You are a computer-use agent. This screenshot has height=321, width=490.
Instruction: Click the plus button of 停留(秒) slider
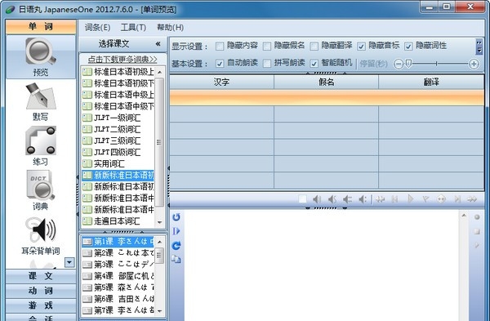click(474, 64)
